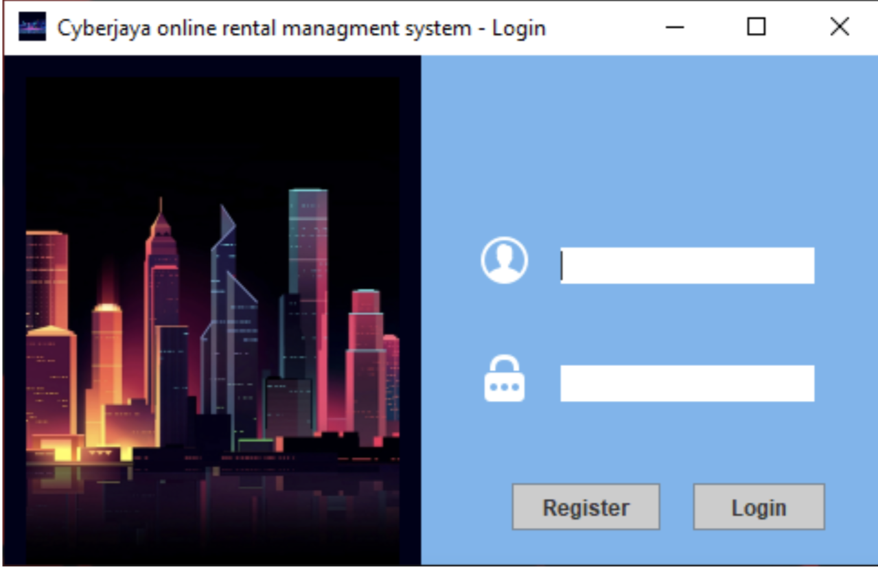Click Login to sign in
Image resolution: width=878 pixels, height=567 pixels.
coord(758,507)
